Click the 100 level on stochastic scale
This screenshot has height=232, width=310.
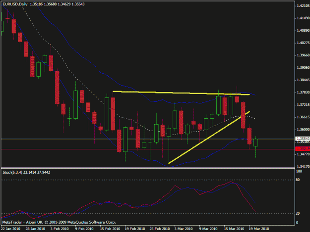[299, 171]
